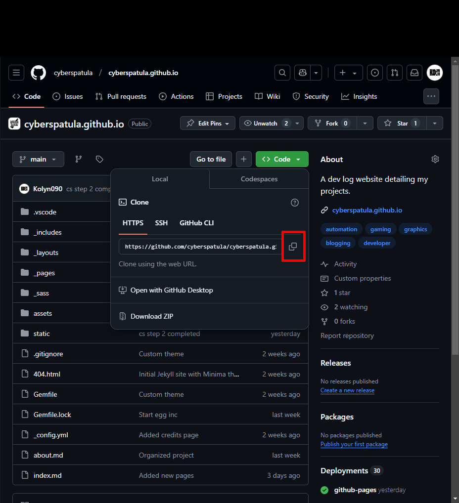
Task: Open GitHub search
Action: click(x=282, y=73)
